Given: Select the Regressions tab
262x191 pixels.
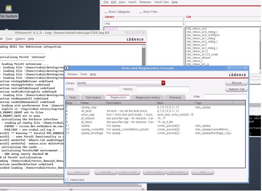Looking at the screenshot, I should pos(118,97).
